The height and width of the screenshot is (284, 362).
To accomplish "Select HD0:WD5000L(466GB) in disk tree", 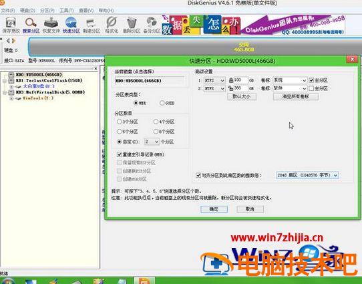I will 39,75.
